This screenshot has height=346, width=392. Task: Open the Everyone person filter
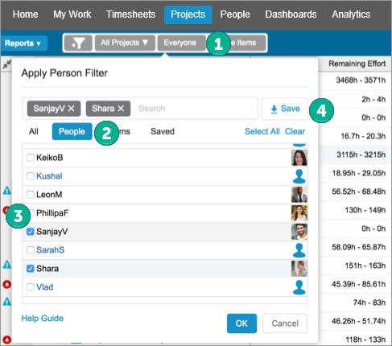tap(181, 43)
